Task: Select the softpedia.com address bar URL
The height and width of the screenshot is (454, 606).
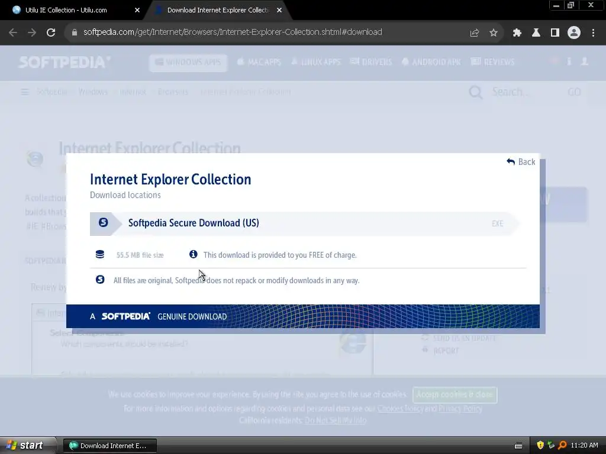Action: coord(233,32)
